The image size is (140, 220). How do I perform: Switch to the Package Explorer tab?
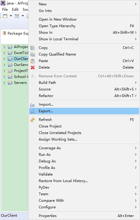coord(15,33)
